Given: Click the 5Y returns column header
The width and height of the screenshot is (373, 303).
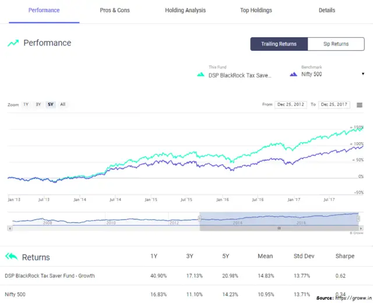Looking at the screenshot, I should click(x=226, y=256).
